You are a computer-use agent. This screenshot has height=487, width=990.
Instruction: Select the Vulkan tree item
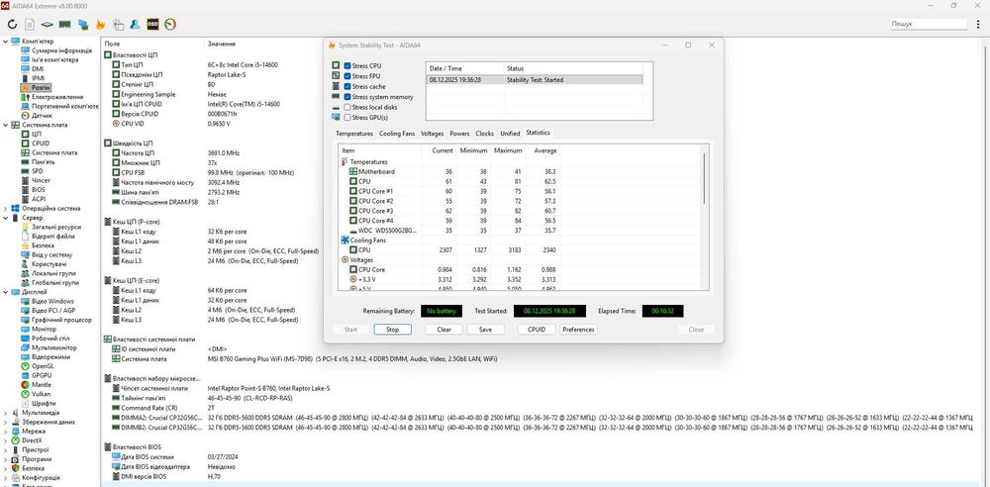(x=41, y=394)
